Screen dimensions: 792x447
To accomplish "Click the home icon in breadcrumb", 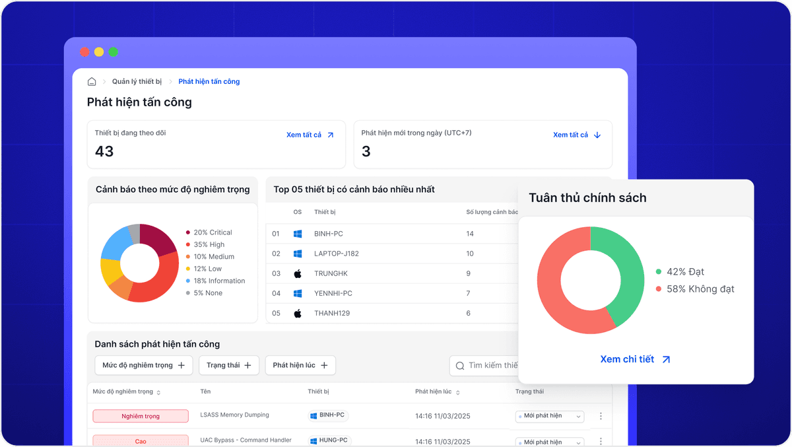I will (92, 82).
